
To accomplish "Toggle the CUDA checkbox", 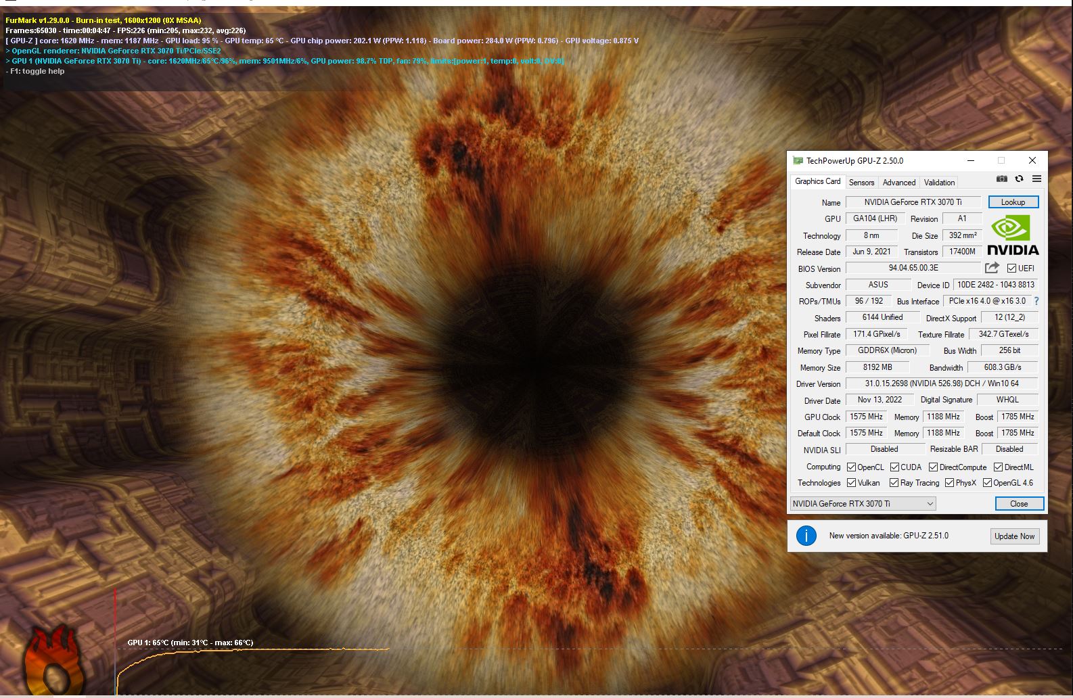I will pyautogui.click(x=894, y=467).
